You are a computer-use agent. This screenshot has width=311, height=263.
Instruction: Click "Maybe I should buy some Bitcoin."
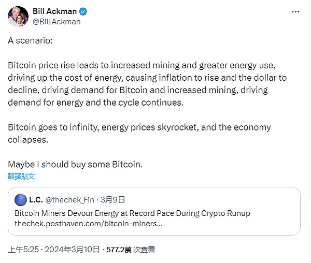75,164
